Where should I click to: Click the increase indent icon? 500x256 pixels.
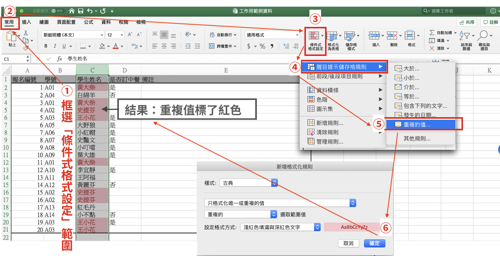(x=197, y=46)
